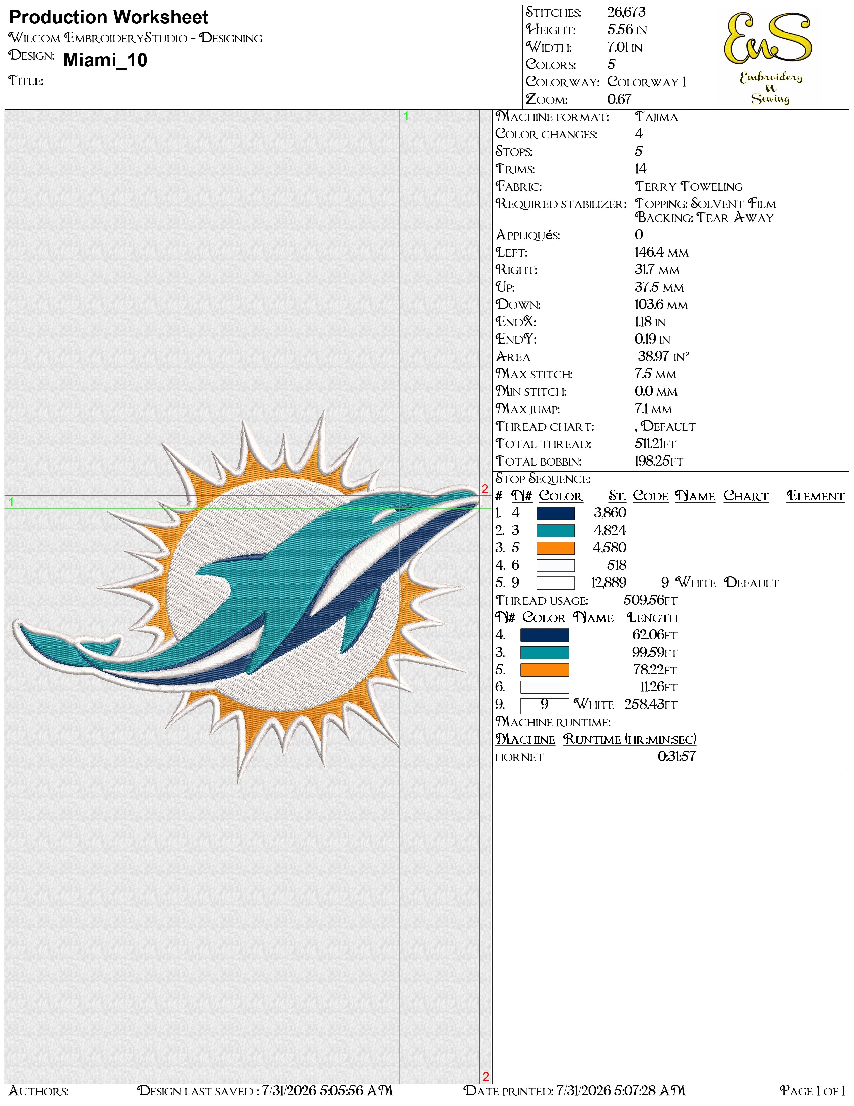This screenshot has width=854, height=1106.
Task: Click the navy swatch in Stop Sequence
Action: [x=556, y=513]
